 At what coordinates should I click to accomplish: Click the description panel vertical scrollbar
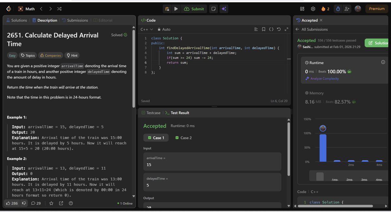134,68
